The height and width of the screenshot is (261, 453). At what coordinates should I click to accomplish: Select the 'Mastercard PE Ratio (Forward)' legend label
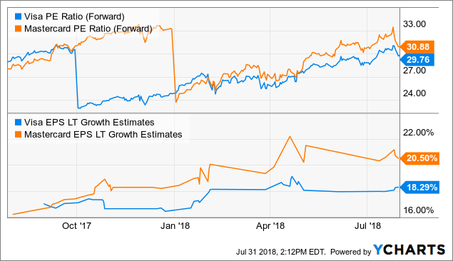pos(88,29)
